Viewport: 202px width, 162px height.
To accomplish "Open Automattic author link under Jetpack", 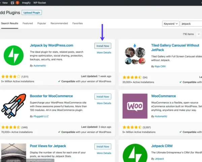I will coord(40,65).
